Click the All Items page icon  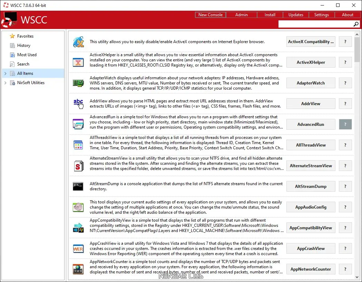point(12,73)
